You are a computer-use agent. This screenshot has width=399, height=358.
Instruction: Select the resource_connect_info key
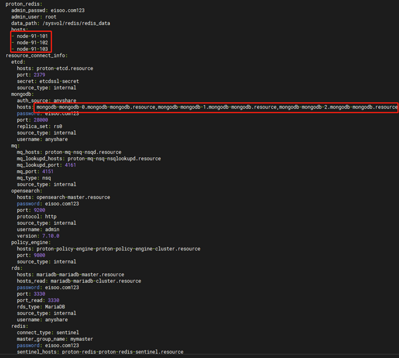(x=37, y=55)
